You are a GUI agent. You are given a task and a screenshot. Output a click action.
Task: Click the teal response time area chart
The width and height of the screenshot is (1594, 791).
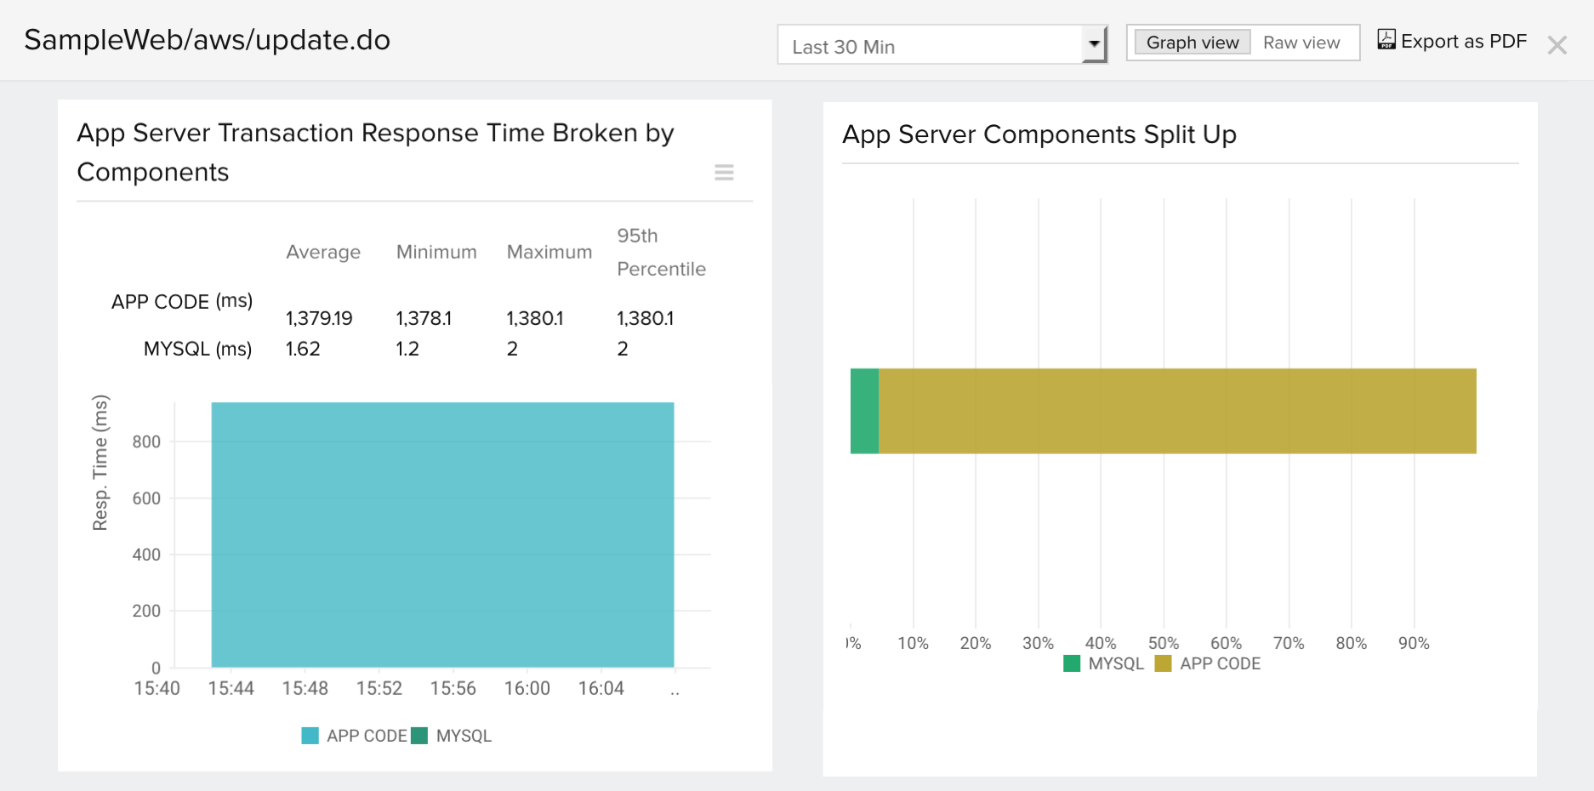[442, 534]
